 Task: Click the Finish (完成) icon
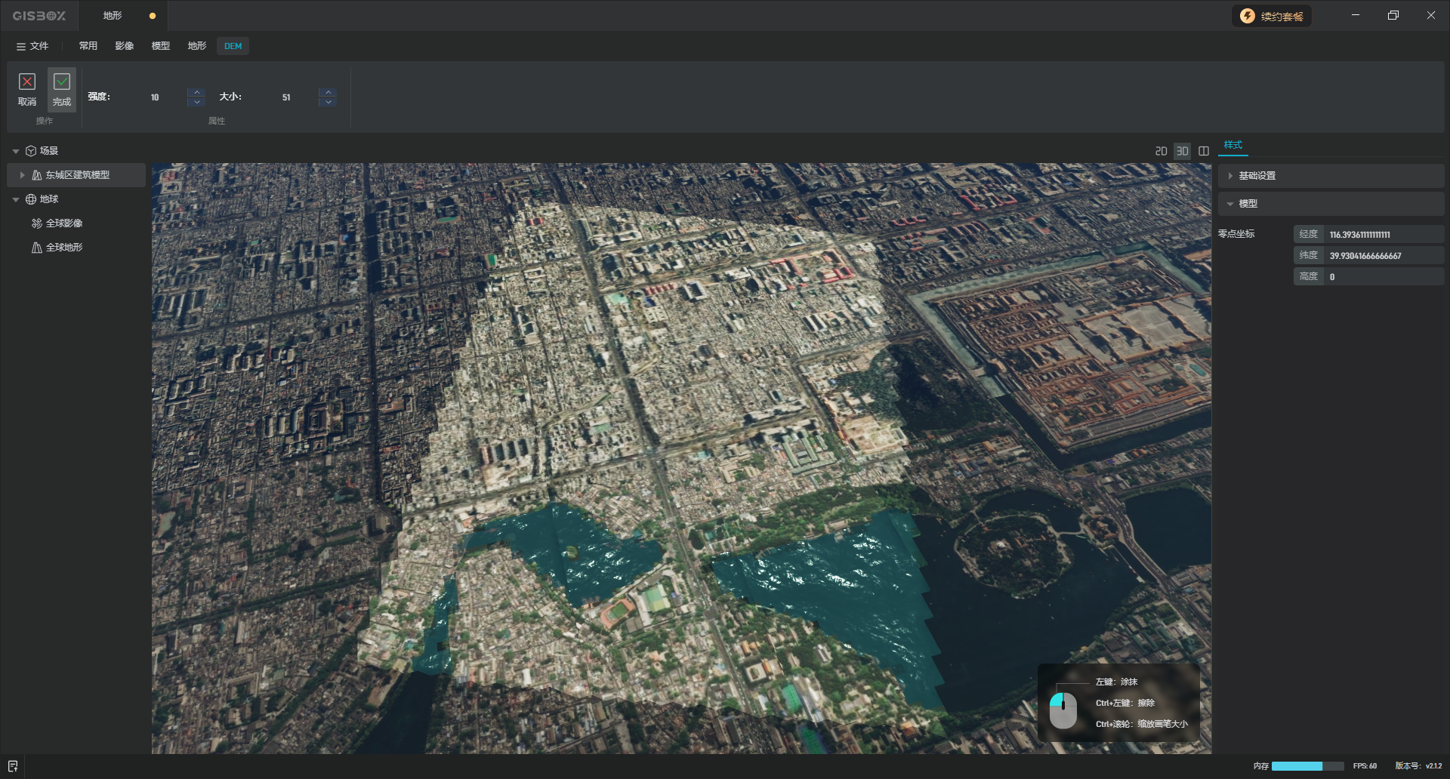[62, 82]
